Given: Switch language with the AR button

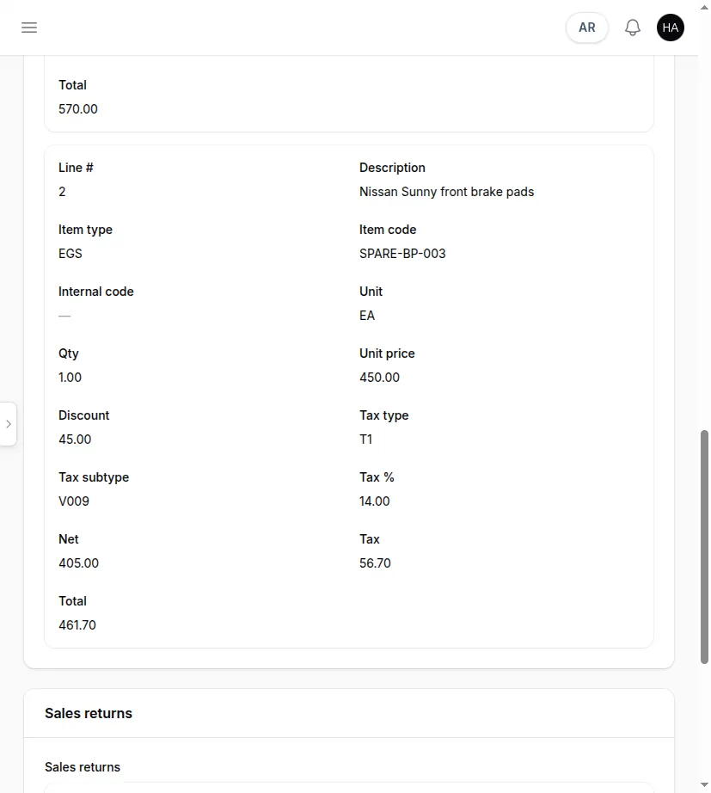Looking at the screenshot, I should (586, 28).
